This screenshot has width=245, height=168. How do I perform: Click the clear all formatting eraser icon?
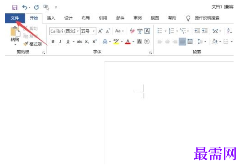(x=132, y=31)
